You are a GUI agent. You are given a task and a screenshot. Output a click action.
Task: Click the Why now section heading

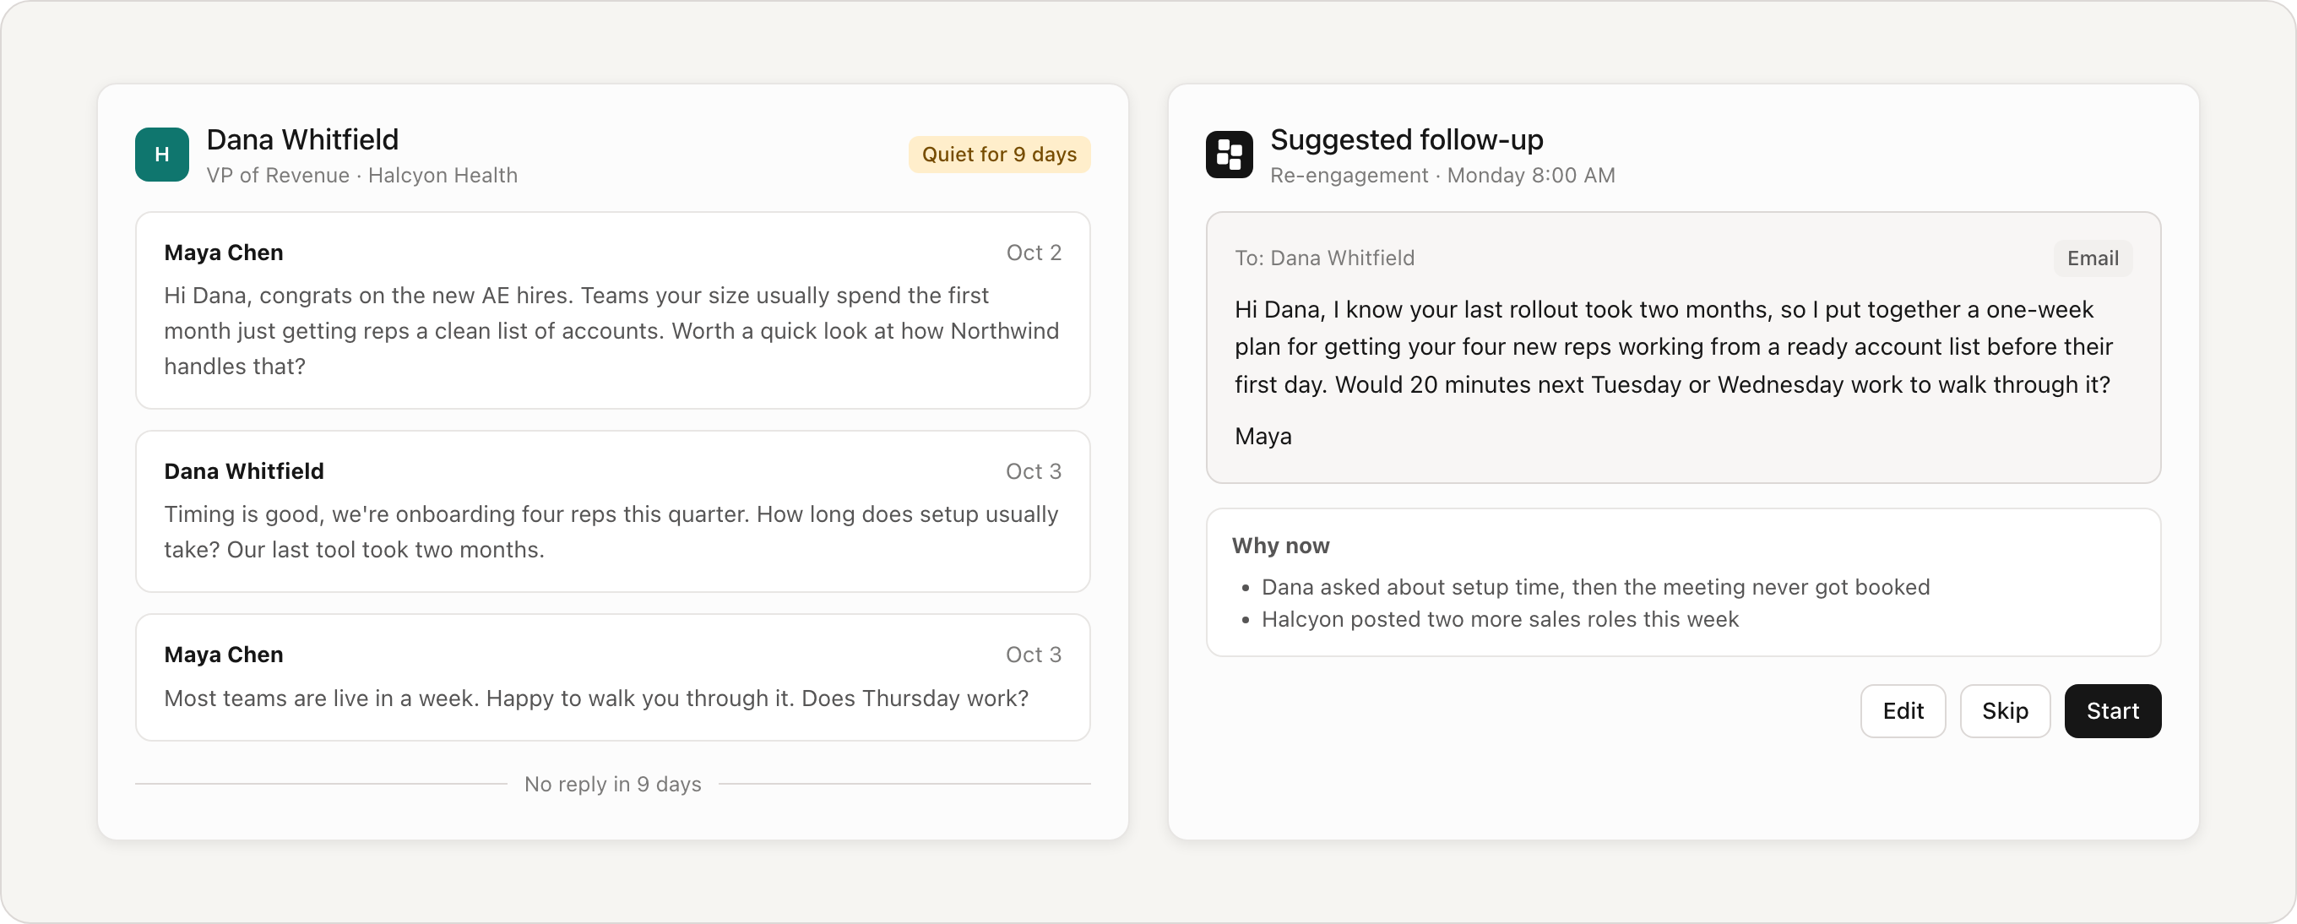[1280, 546]
